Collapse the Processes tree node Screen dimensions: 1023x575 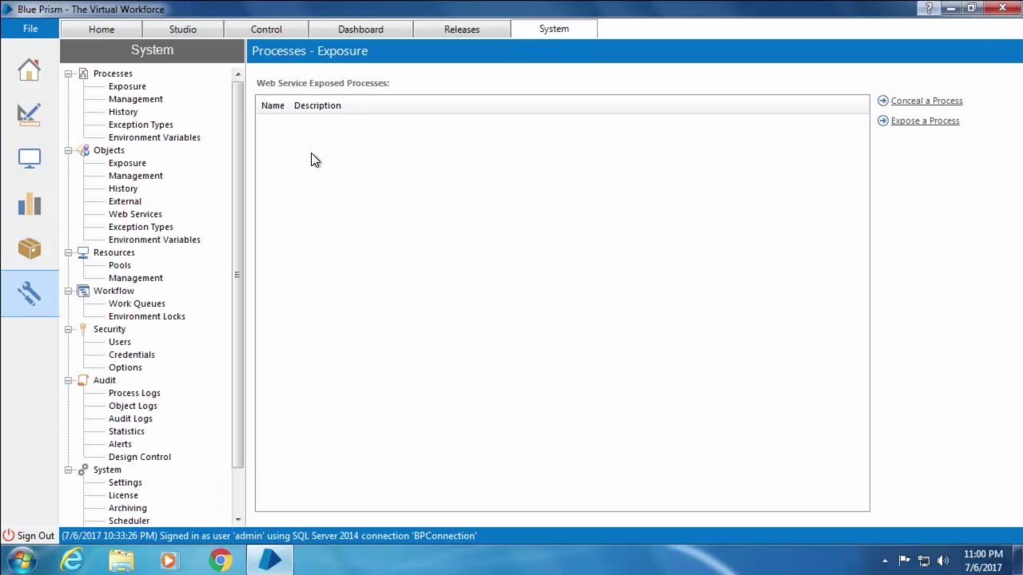69,73
